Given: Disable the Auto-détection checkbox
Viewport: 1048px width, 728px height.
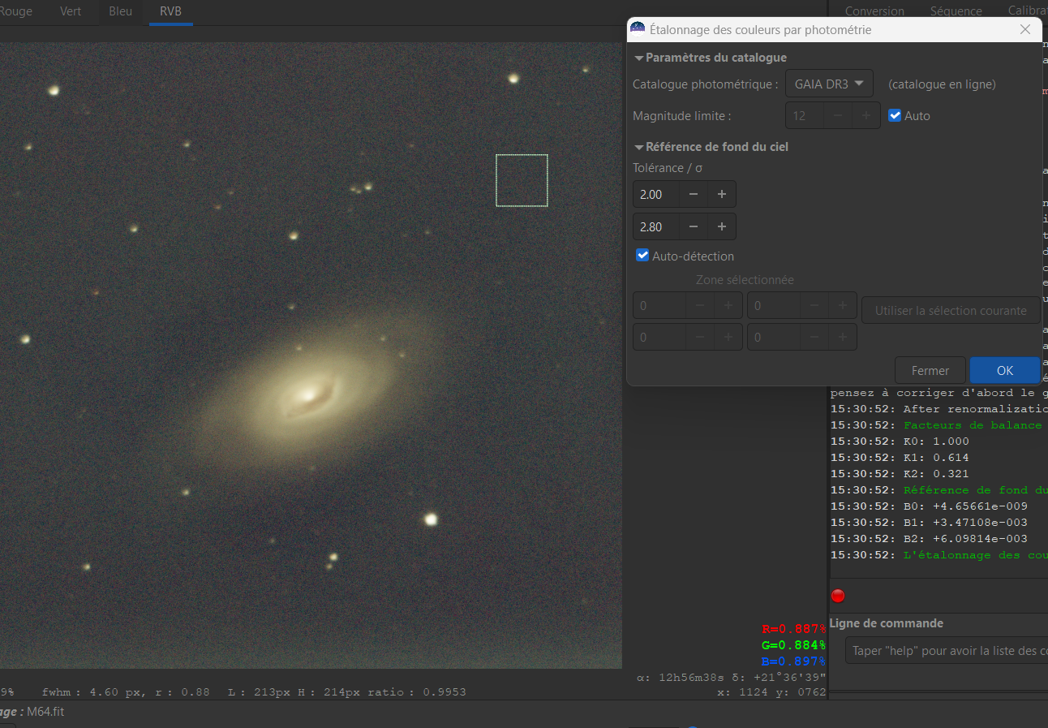Looking at the screenshot, I should point(643,256).
